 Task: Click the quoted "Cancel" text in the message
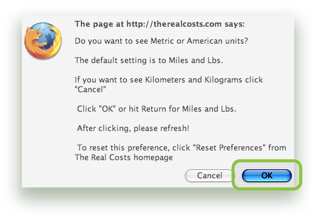tap(90, 89)
